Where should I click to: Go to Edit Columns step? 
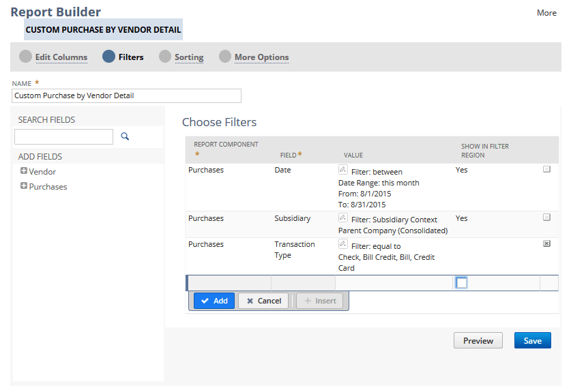tap(61, 57)
